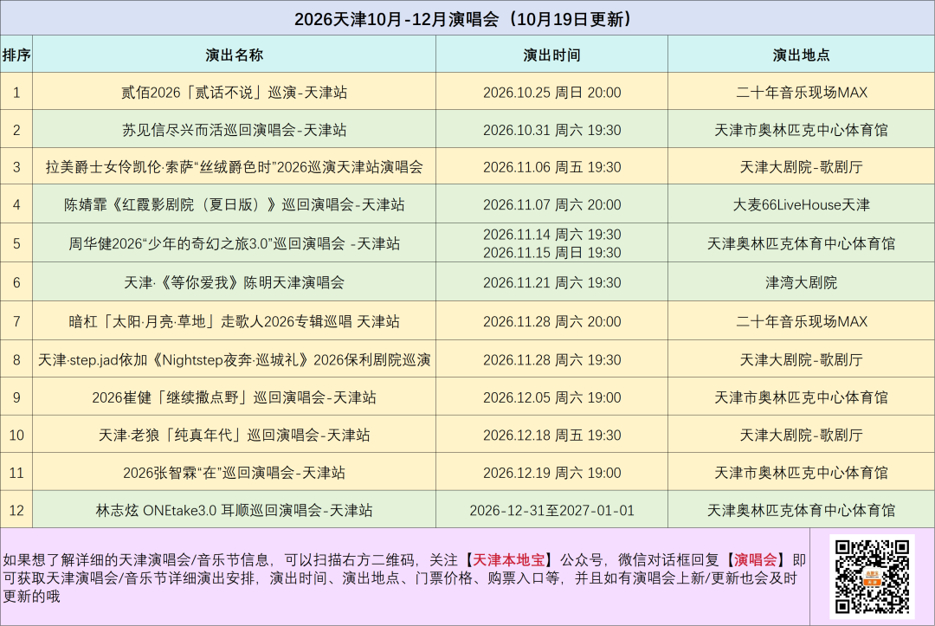Select the '演出时间' column header
935x626 pixels.
(551, 55)
